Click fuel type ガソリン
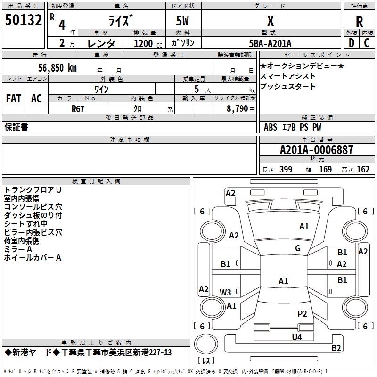This screenshot has width=377, height=377. [x=183, y=43]
